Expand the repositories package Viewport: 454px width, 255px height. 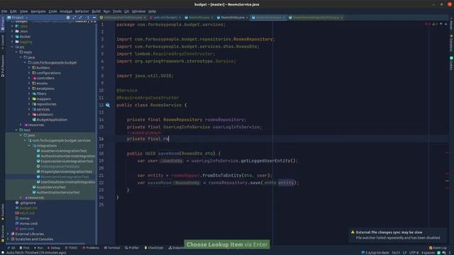pos(29,104)
